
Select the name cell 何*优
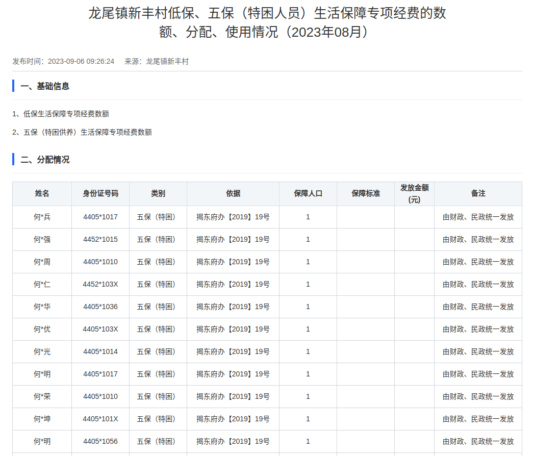point(42,329)
